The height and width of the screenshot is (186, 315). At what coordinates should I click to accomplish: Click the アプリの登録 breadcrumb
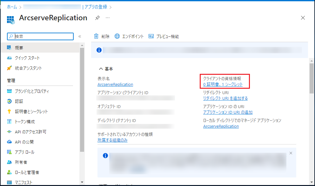[96, 7]
